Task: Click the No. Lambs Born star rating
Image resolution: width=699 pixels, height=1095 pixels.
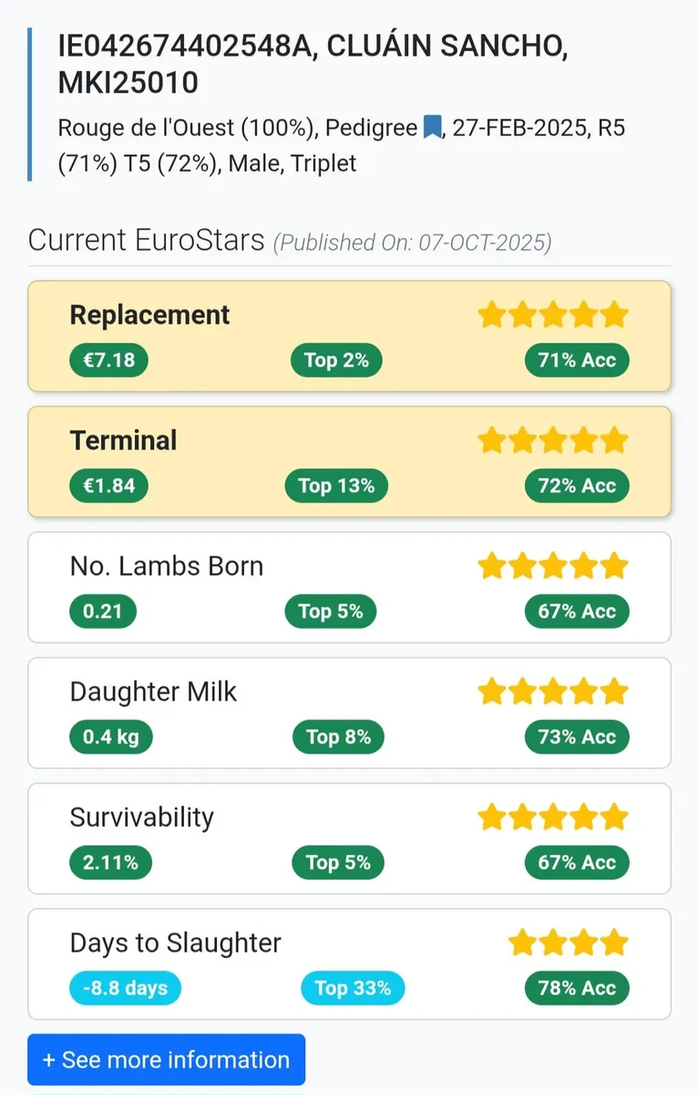Action: coord(552,566)
